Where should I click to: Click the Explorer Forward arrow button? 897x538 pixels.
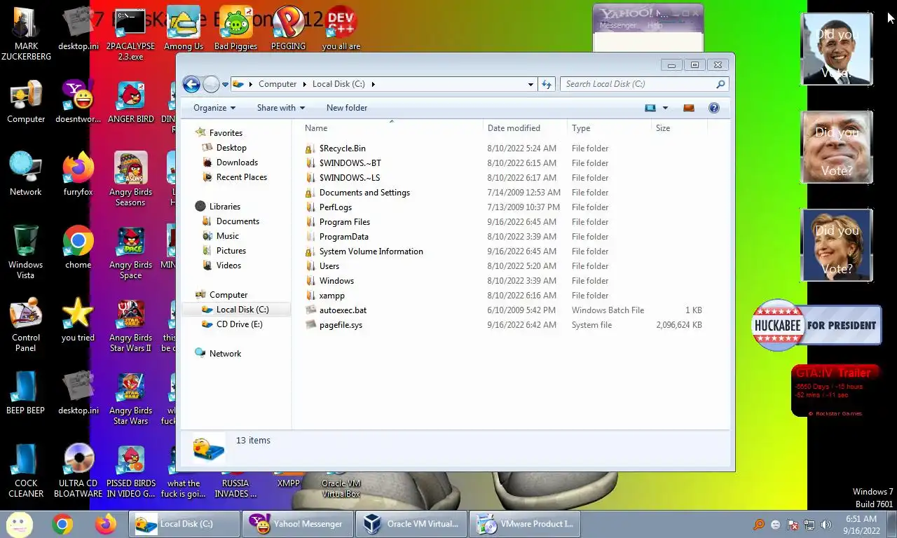[x=211, y=84]
